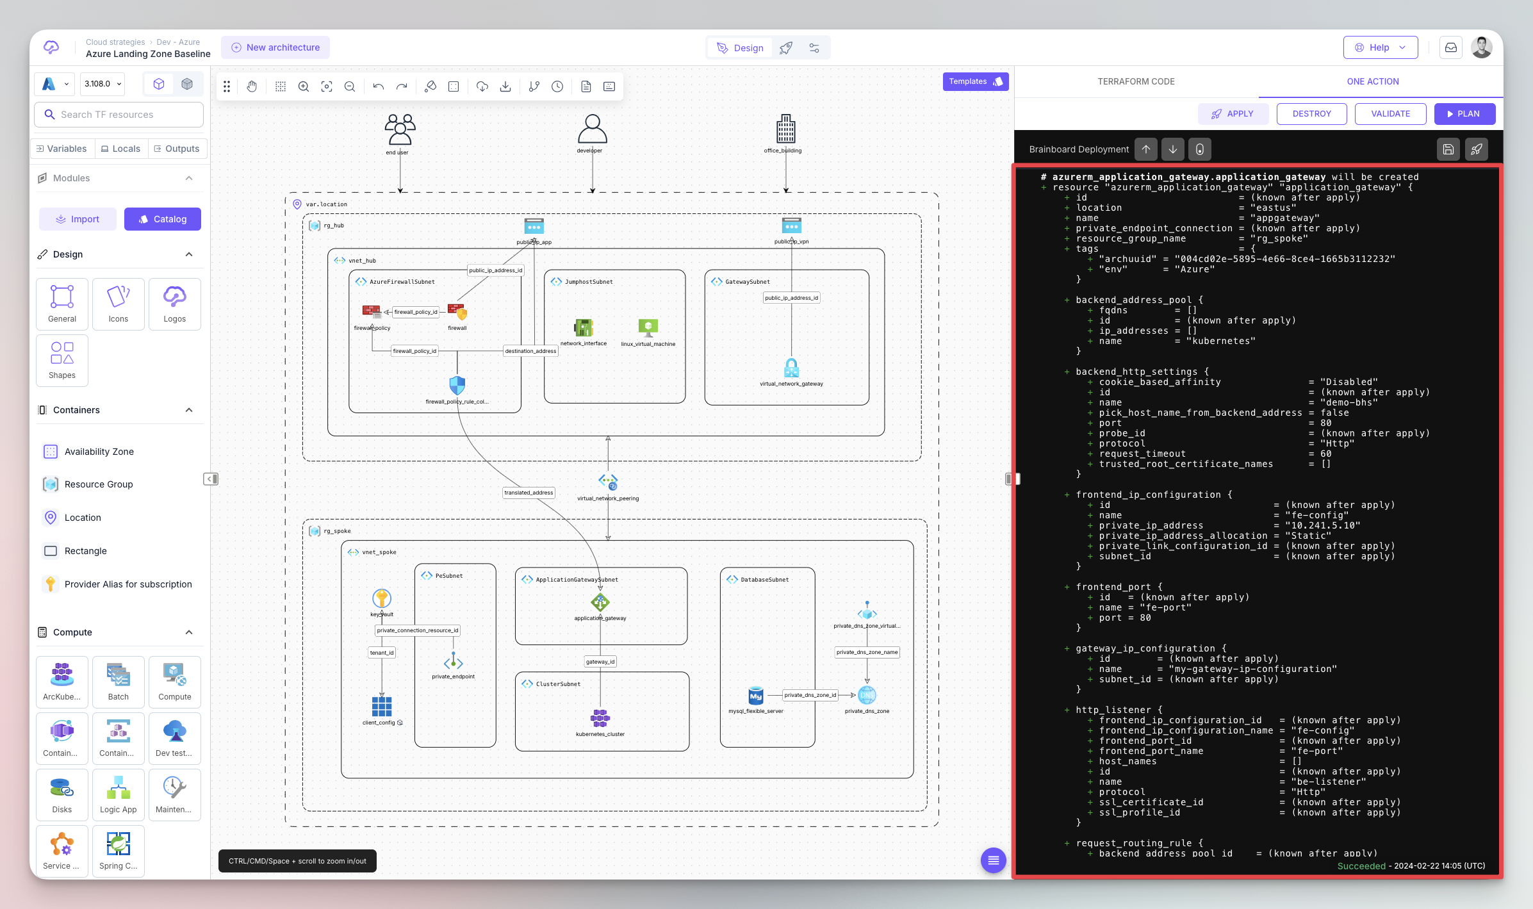
Task: Open the settings sliders icon in header
Action: click(x=814, y=48)
